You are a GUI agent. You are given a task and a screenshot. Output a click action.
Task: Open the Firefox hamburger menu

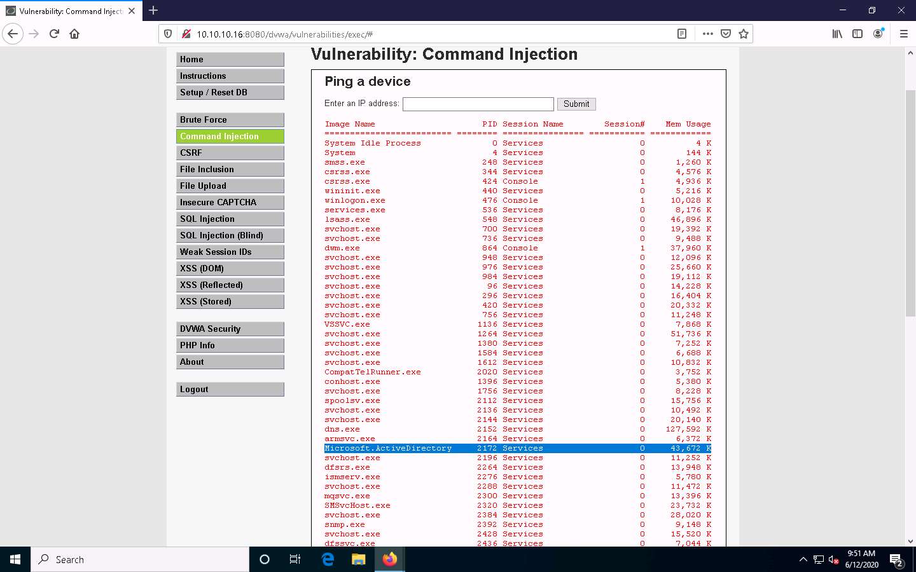tap(904, 33)
